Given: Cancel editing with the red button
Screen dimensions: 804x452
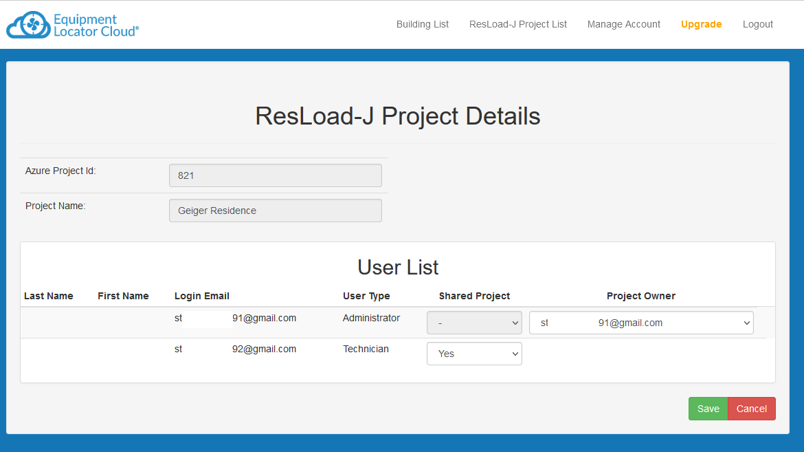Looking at the screenshot, I should pyautogui.click(x=751, y=409).
